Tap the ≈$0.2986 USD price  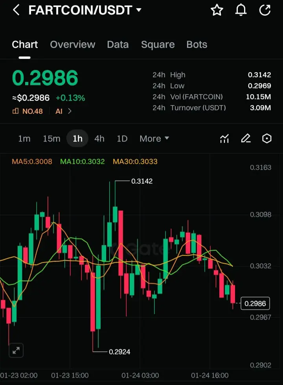pos(31,98)
